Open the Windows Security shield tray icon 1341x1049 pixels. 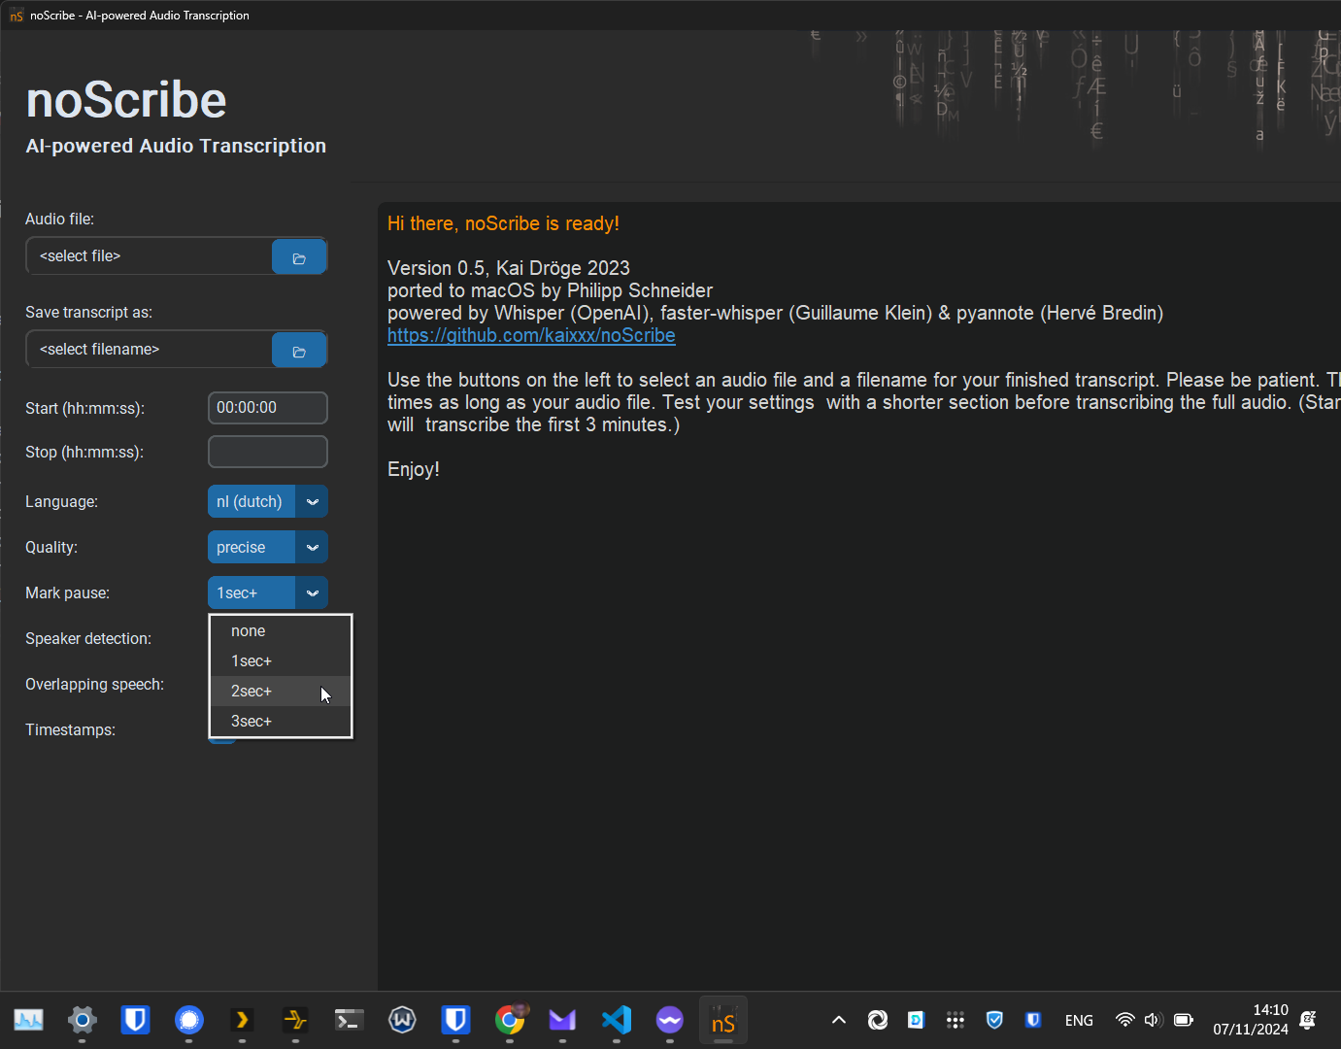994,1020
